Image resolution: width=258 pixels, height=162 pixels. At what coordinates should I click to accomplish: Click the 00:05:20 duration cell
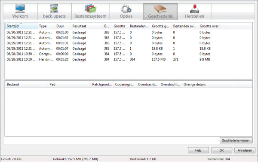(x=62, y=59)
